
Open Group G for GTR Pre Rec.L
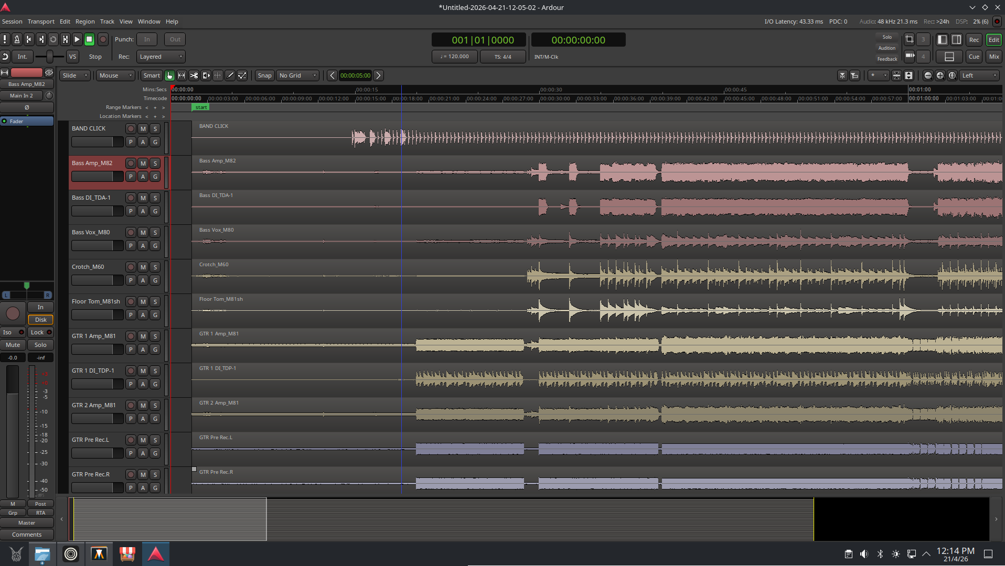tap(155, 453)
